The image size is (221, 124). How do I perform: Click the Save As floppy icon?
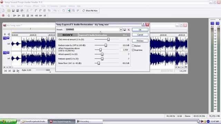click(18, 11)
